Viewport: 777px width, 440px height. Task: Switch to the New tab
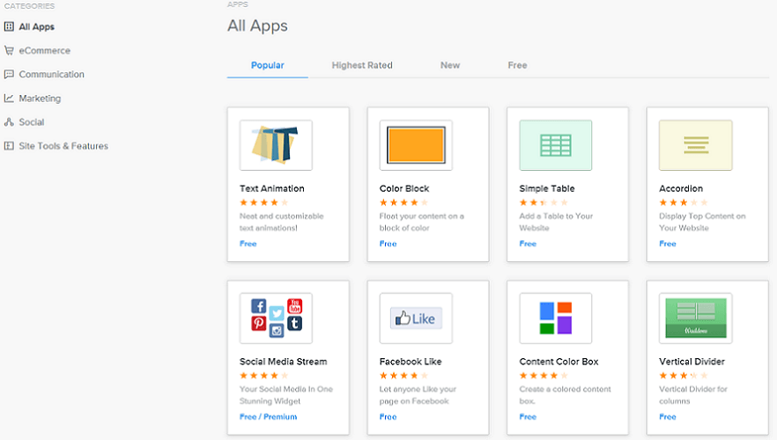tap(450, 65)
